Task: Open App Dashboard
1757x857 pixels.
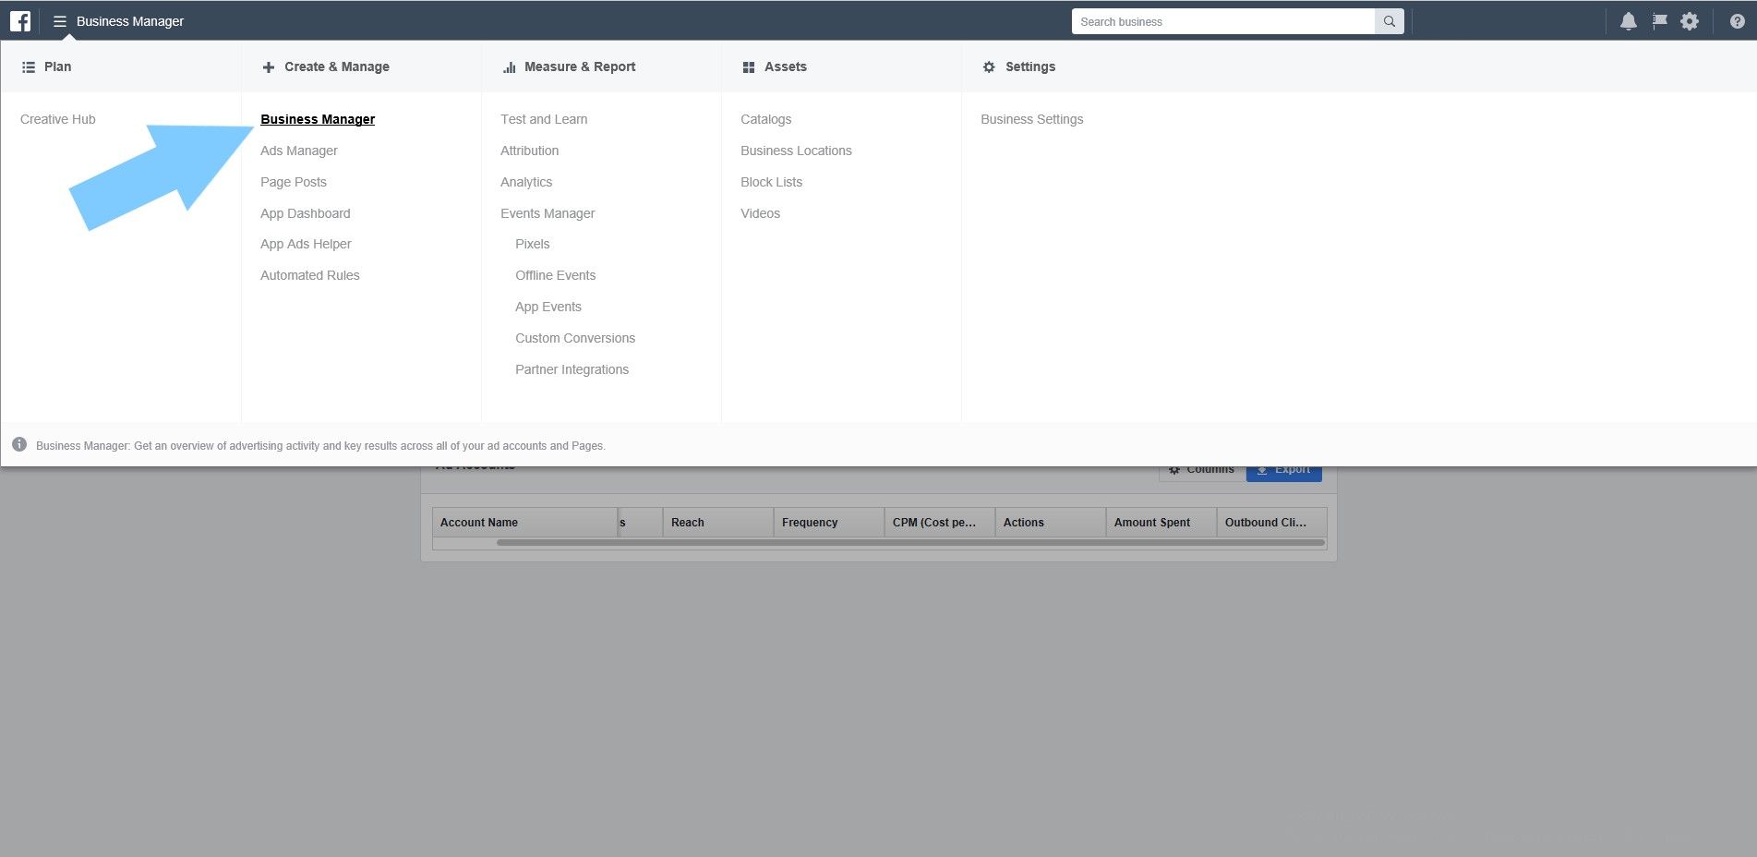Action: coord(306,213)
